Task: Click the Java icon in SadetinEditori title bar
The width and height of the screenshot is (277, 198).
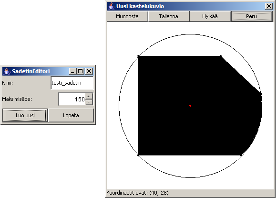Action: 7,71
